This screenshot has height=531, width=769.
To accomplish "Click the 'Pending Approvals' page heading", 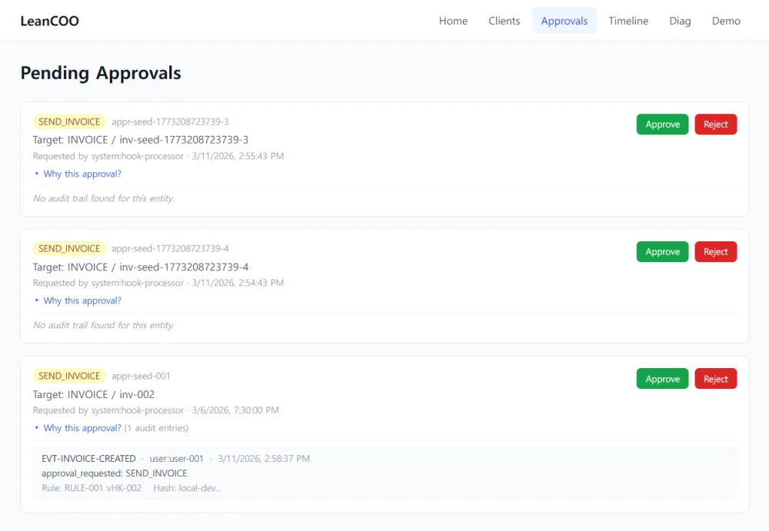I will pos(101,73).
